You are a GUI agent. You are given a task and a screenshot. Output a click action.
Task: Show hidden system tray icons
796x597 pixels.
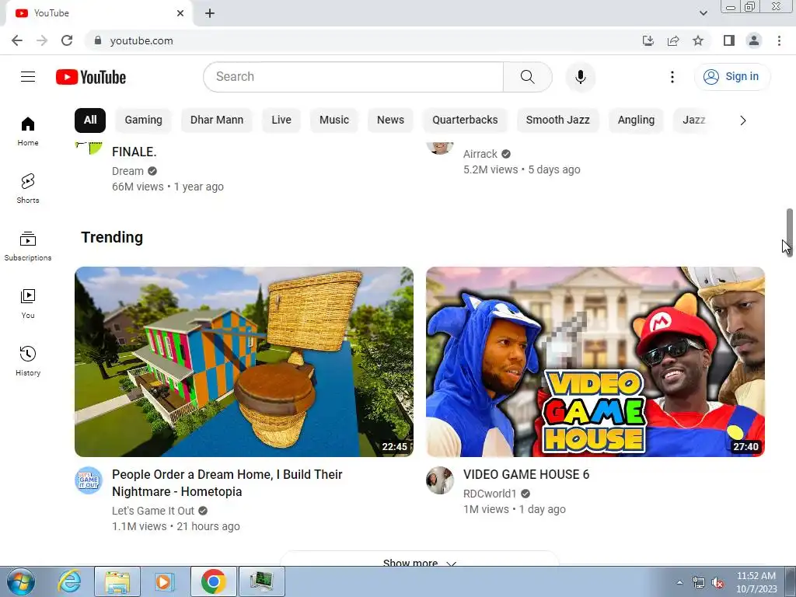click(x=679, y=582)
